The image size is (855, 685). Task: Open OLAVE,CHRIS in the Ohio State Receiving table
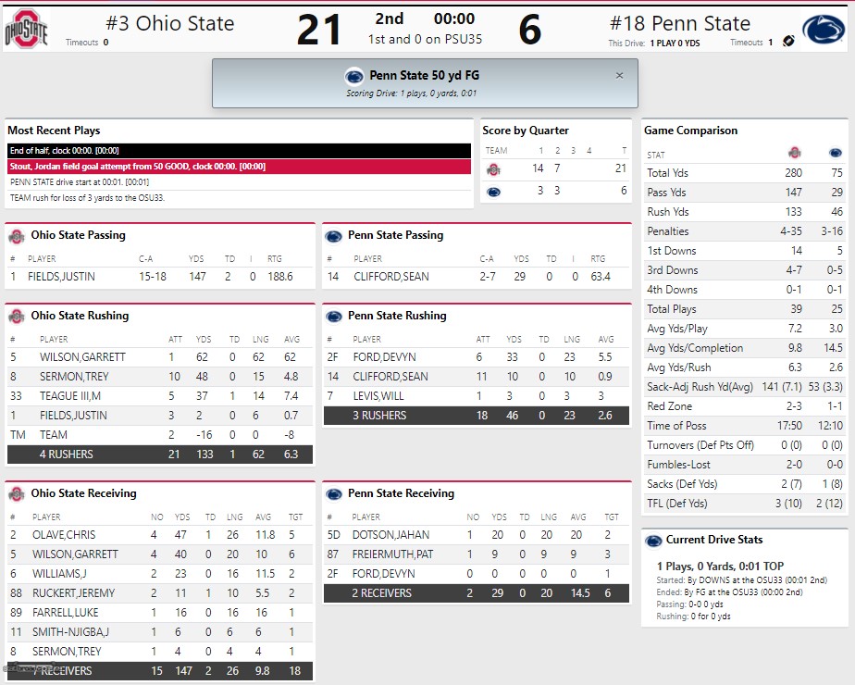[66, 535]
